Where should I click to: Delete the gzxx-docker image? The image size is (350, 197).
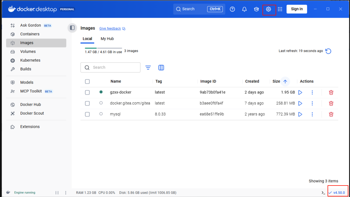[x=331, y=92]
